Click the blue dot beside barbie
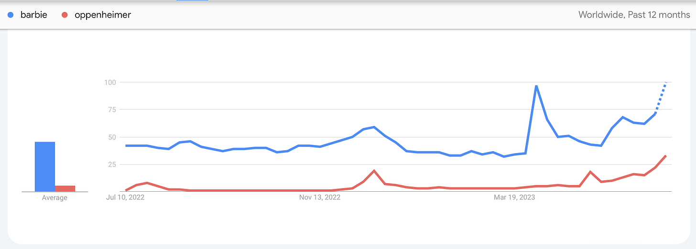Viewport: 696px width, 249px height. [11, 15]
